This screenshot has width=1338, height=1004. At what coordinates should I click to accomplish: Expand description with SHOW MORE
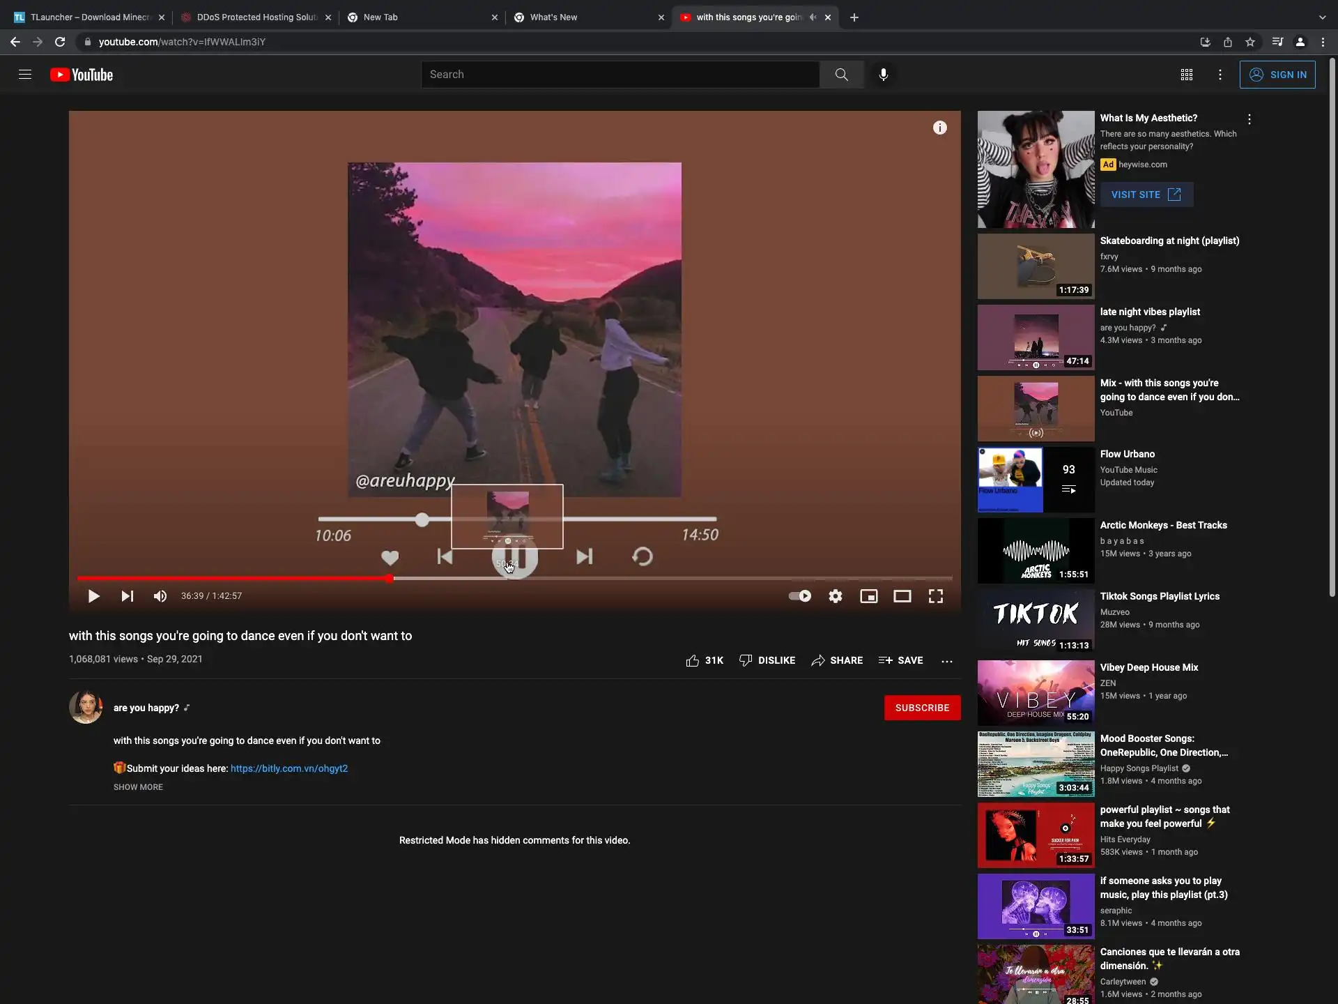tap(138, 786)
